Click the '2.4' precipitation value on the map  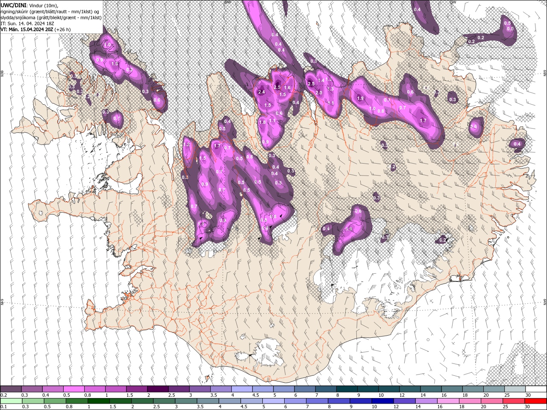[262, 92]
